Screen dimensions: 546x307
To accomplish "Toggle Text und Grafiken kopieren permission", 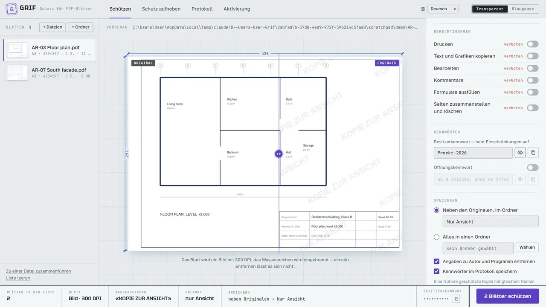I will click(x=533, y=56).
